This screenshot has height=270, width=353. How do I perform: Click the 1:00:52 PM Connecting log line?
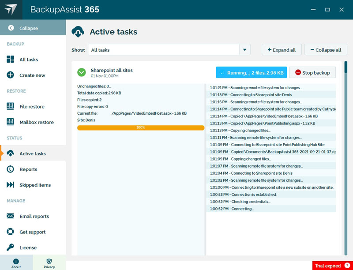(x=271, y=209)
